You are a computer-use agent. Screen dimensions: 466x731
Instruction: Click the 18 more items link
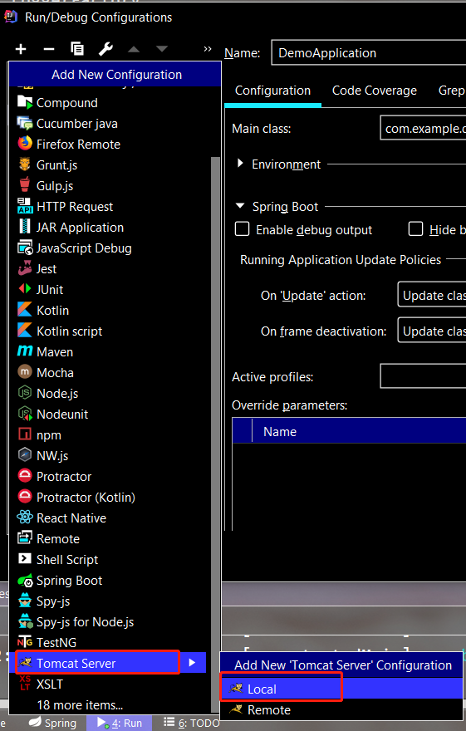click(x=80, y=705)
